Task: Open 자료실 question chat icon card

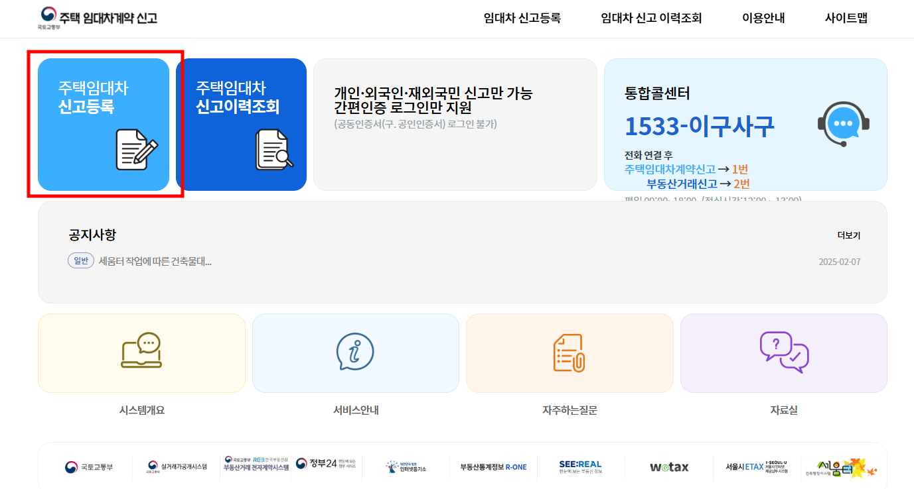Action: coord(784,353)
